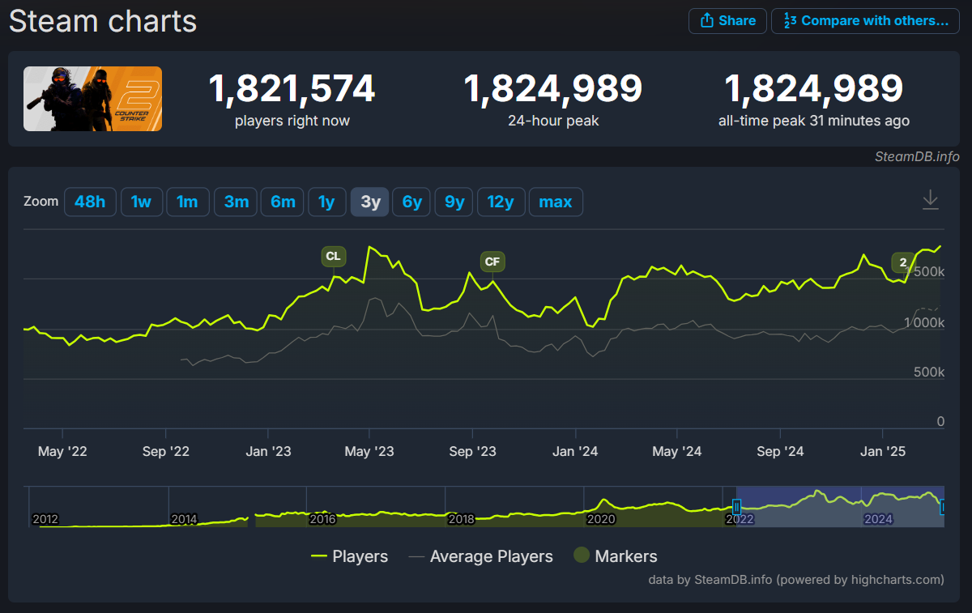Toggle Average Players series visibility

pos(481,556)
